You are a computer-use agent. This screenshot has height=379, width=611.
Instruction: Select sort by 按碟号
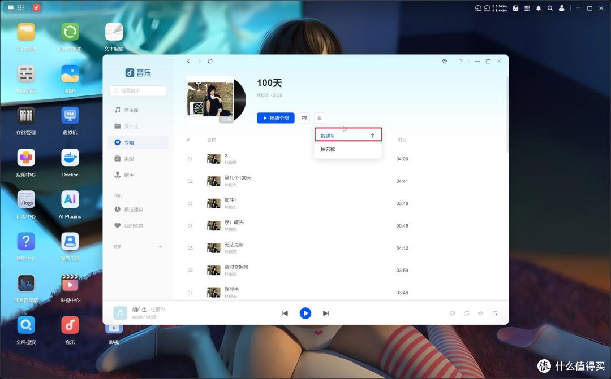(x=348, y=136)
